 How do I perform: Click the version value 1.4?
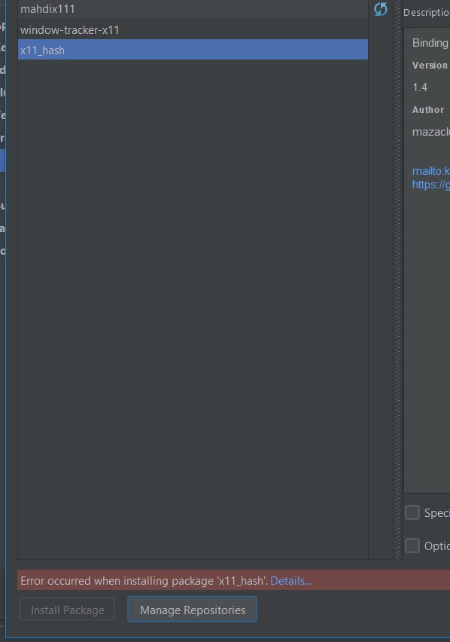(420, 87)
